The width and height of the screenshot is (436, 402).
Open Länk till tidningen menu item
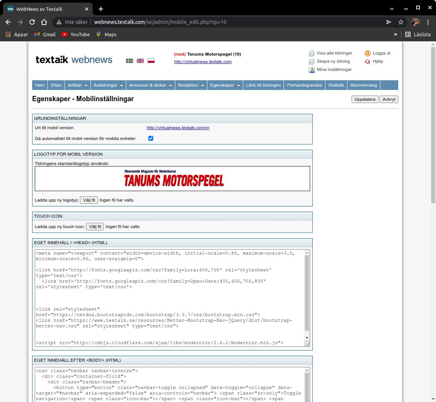[x=263, y=85]
